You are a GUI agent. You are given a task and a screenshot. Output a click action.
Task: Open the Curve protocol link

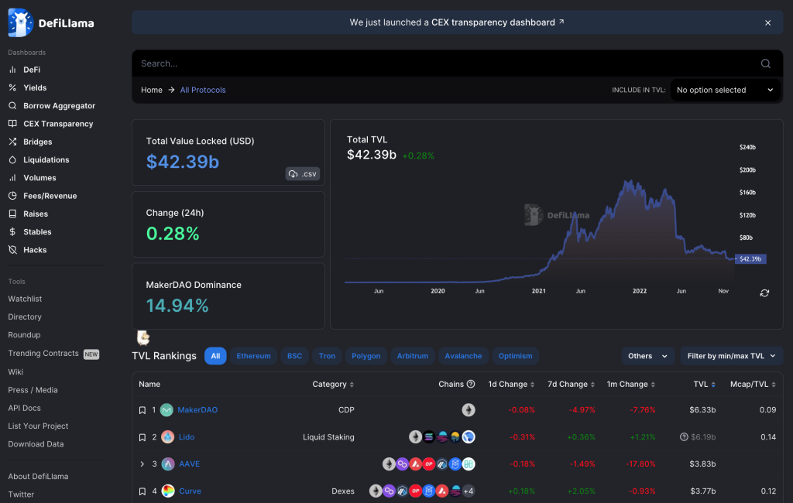coord(191,491)
